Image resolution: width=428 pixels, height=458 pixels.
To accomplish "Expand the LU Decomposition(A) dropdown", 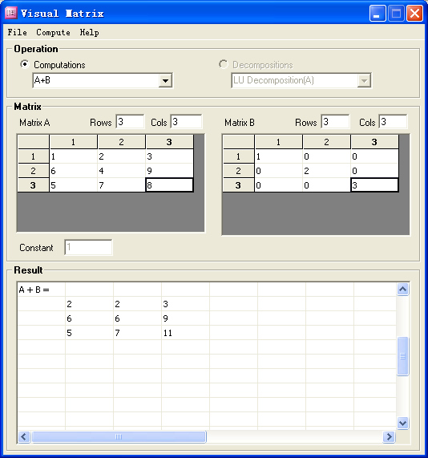I will [x=364, y=81].
